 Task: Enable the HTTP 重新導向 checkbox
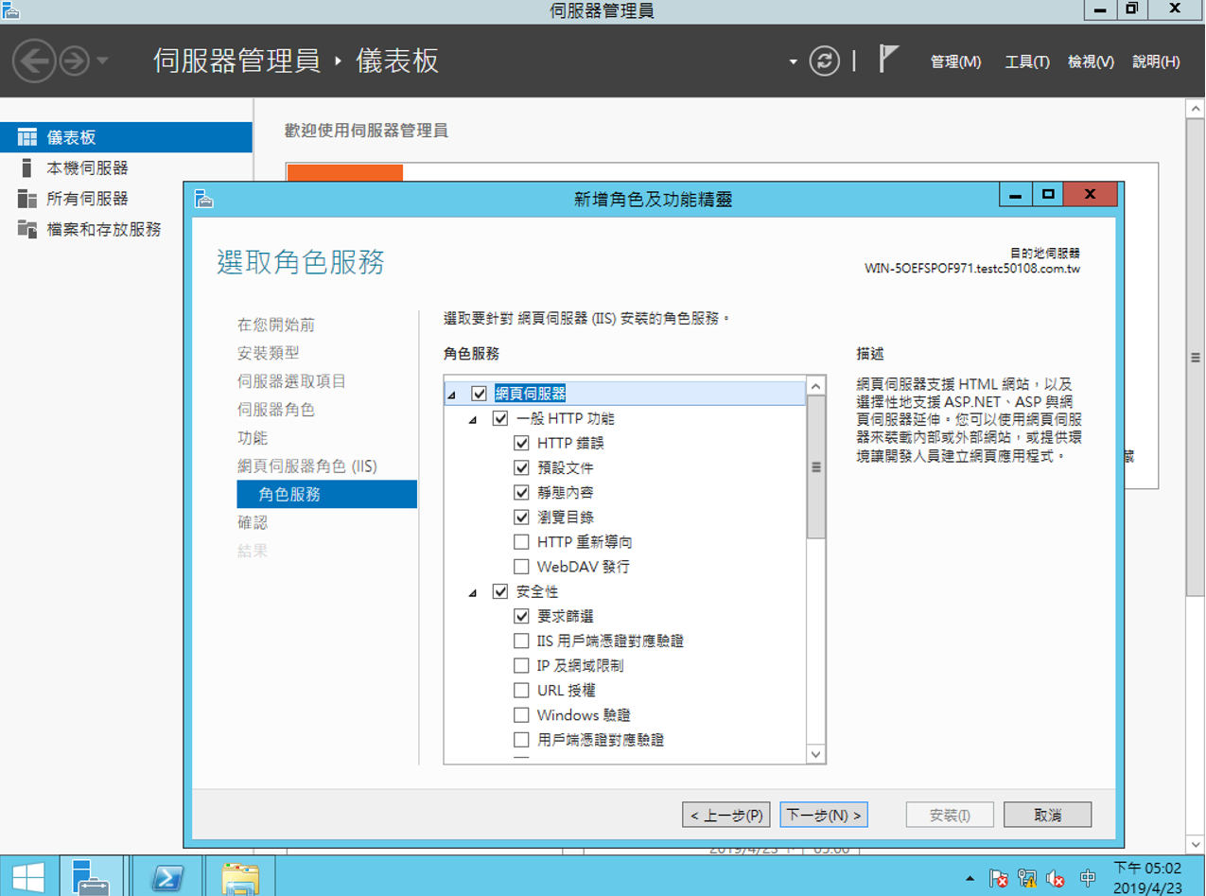(521, 542)
